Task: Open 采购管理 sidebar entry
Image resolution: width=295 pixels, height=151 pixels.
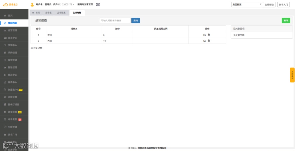Action: (14, 53)
